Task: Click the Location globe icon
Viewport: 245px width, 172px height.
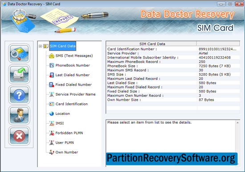Action: click(52, 113)
